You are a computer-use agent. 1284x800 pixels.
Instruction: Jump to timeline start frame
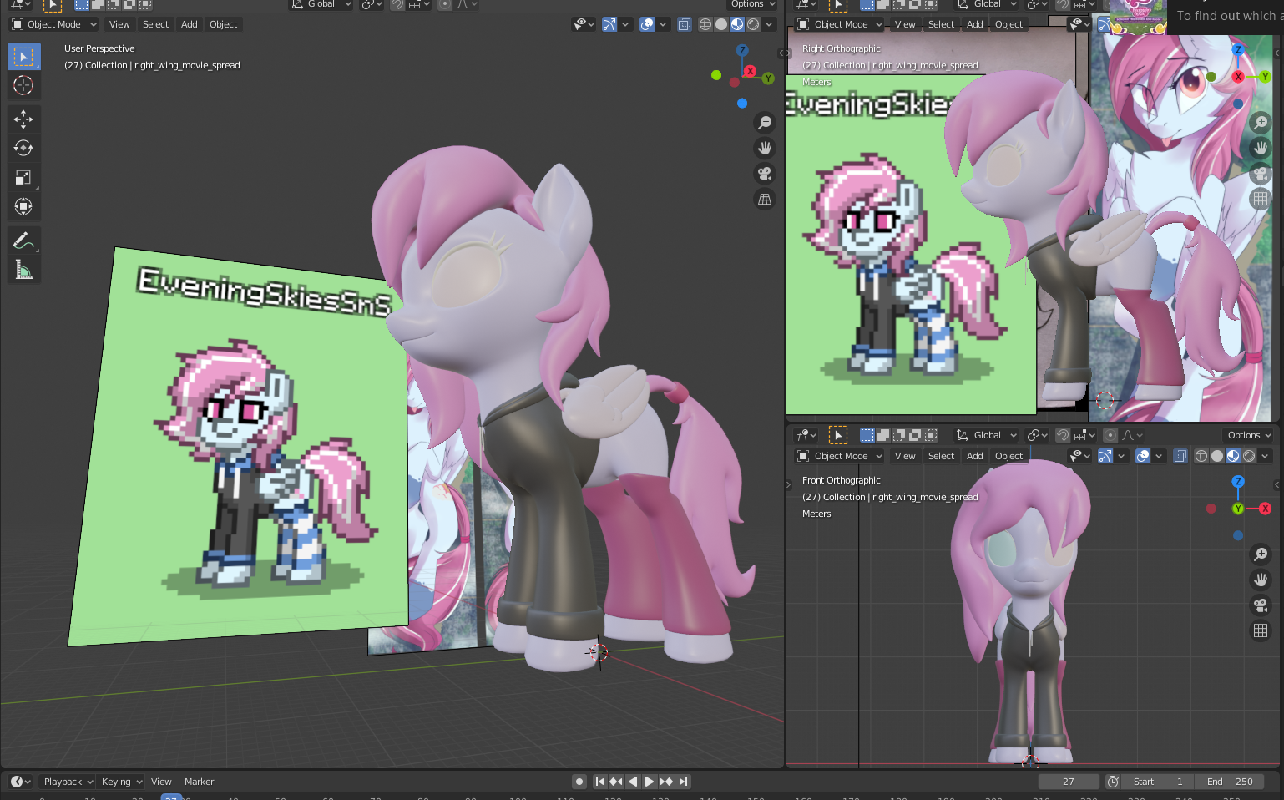click(599, 782)
